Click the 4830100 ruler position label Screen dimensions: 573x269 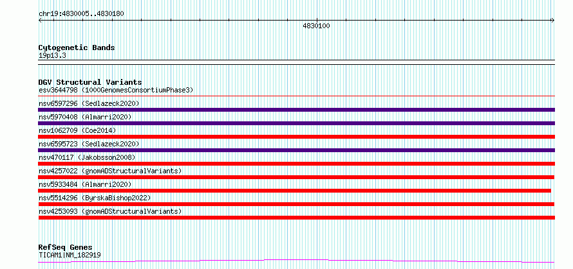tap(316, 26)
